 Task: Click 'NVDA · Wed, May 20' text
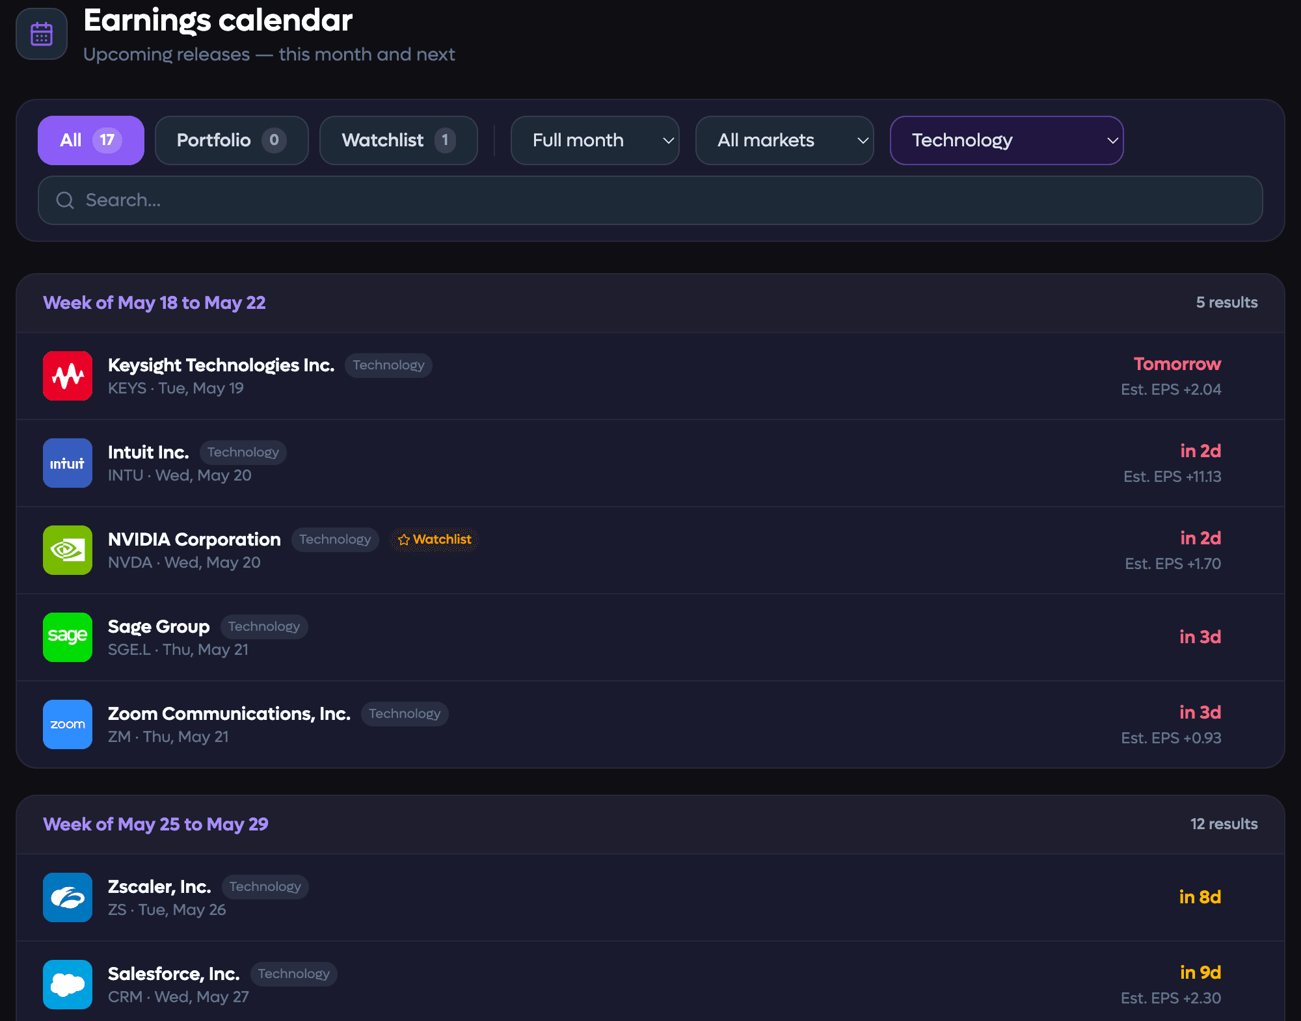point(184,563)
